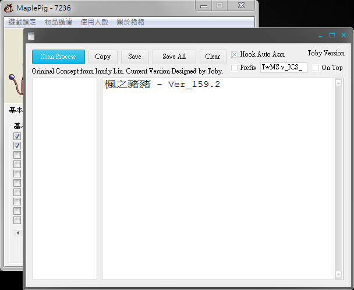354x290 pixels.
Task: Click the empty process list panel
Action: (x=65, y=179)
